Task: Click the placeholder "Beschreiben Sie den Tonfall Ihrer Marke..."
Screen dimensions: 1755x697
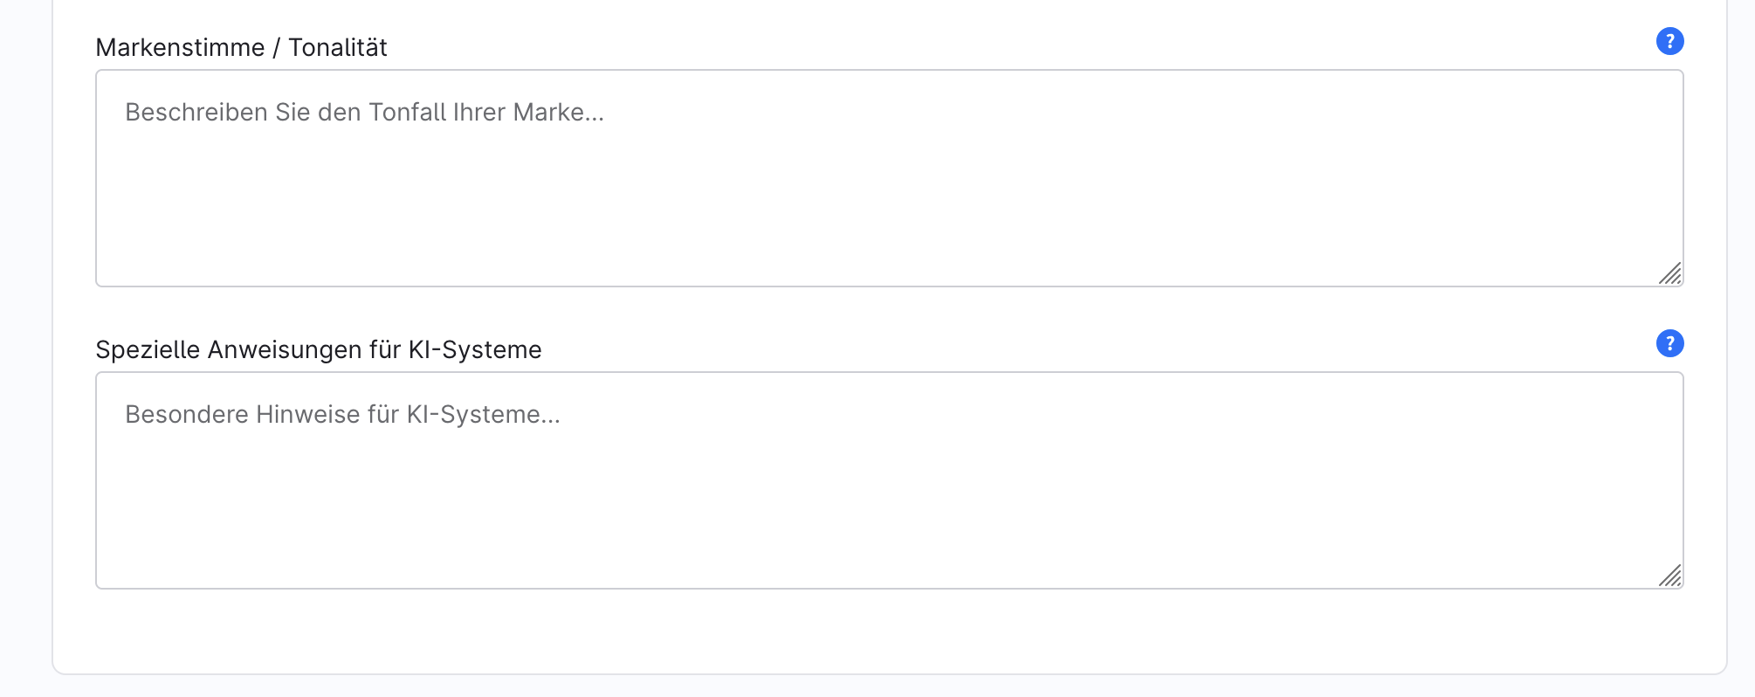Action: (x=364, y=113)
